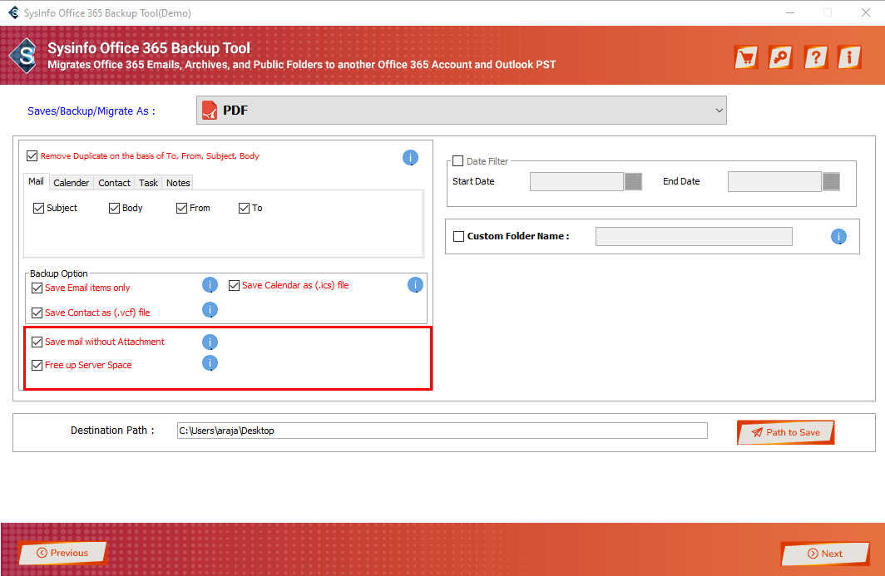Toggle Save Contact as (.vcf) file checkbox

pyautogui.click(x=37, y=313)
